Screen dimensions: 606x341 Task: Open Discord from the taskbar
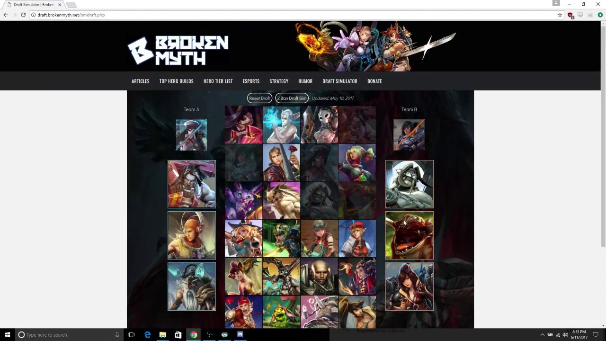(240, 334)
